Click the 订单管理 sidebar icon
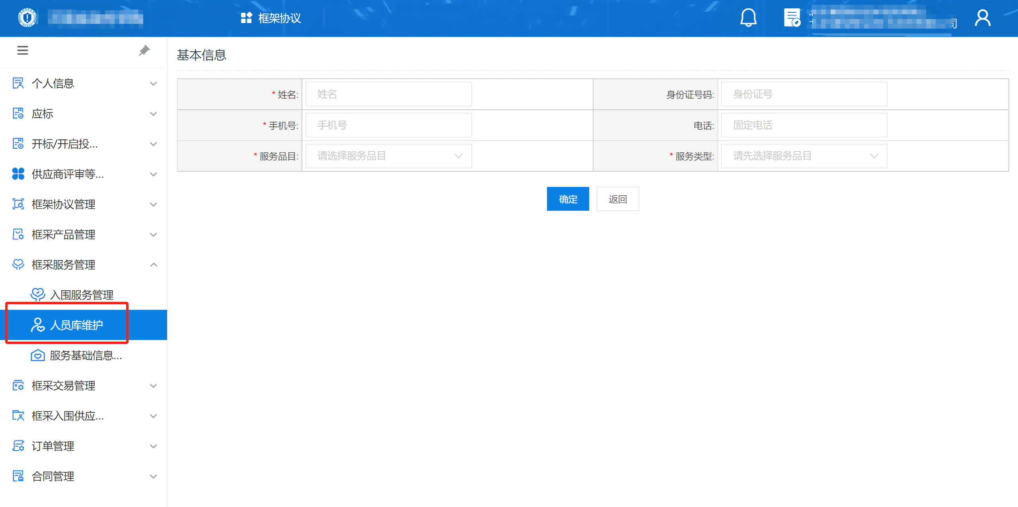 [x=18, y=446]
